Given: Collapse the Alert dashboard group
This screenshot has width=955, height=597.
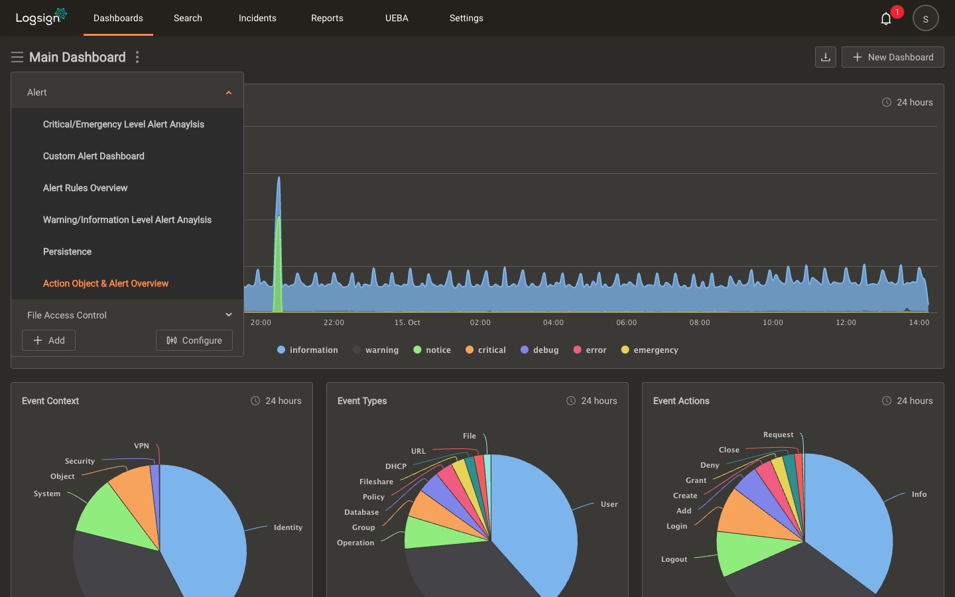Looking at the screenshot, I should click(127, 92).
